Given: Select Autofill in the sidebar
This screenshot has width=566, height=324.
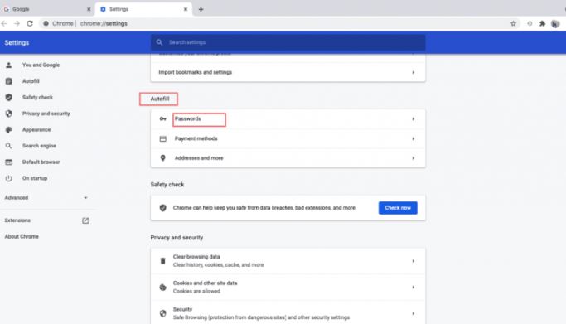Looking at the screenshot, I should tap(31, 81).
